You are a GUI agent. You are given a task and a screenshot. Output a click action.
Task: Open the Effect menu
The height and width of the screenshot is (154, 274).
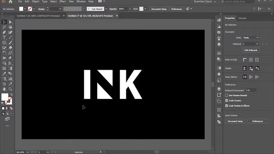click(63, 2)
